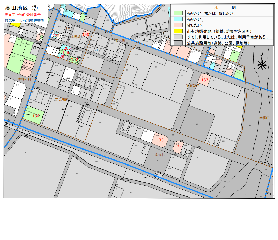Click the 高田地区 map title

tap(16, 8)
